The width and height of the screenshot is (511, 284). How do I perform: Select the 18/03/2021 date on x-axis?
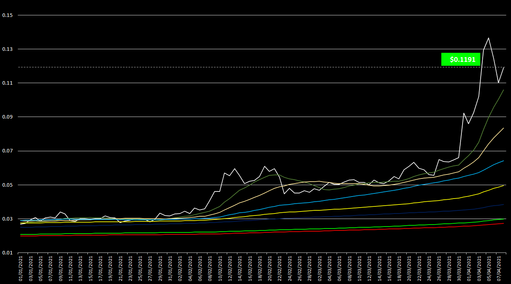click(x=400, y=269)
